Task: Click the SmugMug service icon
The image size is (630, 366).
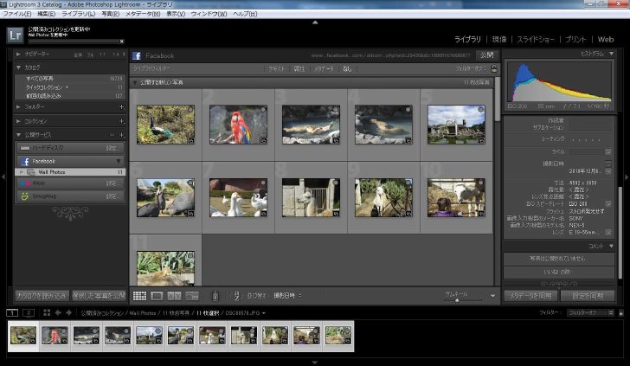Action: point(25,196)
